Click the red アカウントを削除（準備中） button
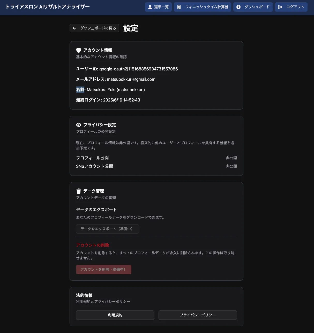This screenshot has height=333, width=314. click(103, 270)
